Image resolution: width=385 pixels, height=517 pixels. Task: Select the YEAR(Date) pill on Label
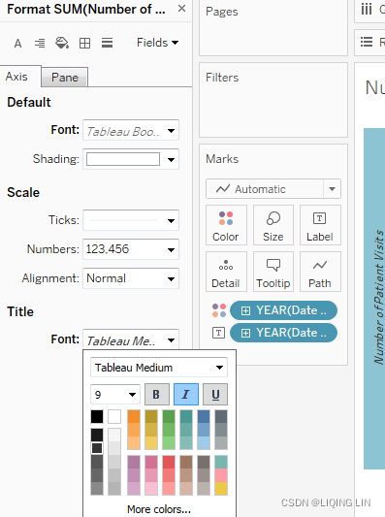[283, 333]
